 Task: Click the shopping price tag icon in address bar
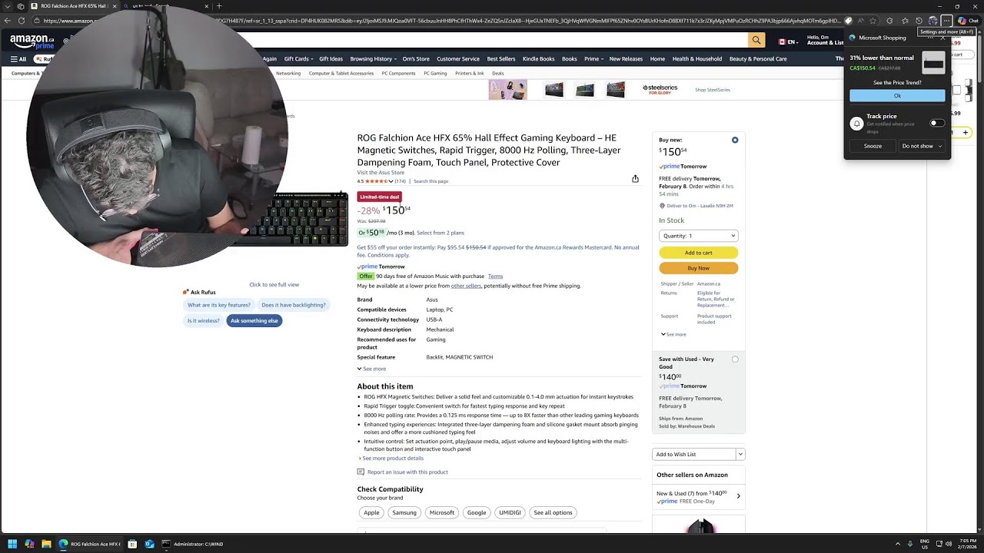point(848,21)
